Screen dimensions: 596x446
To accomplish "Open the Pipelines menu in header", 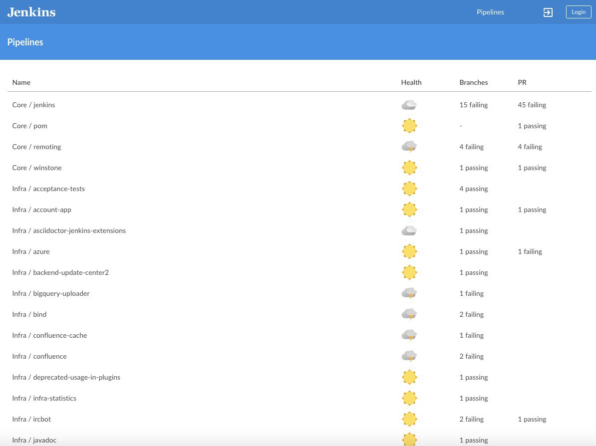I will click(490, 12).
